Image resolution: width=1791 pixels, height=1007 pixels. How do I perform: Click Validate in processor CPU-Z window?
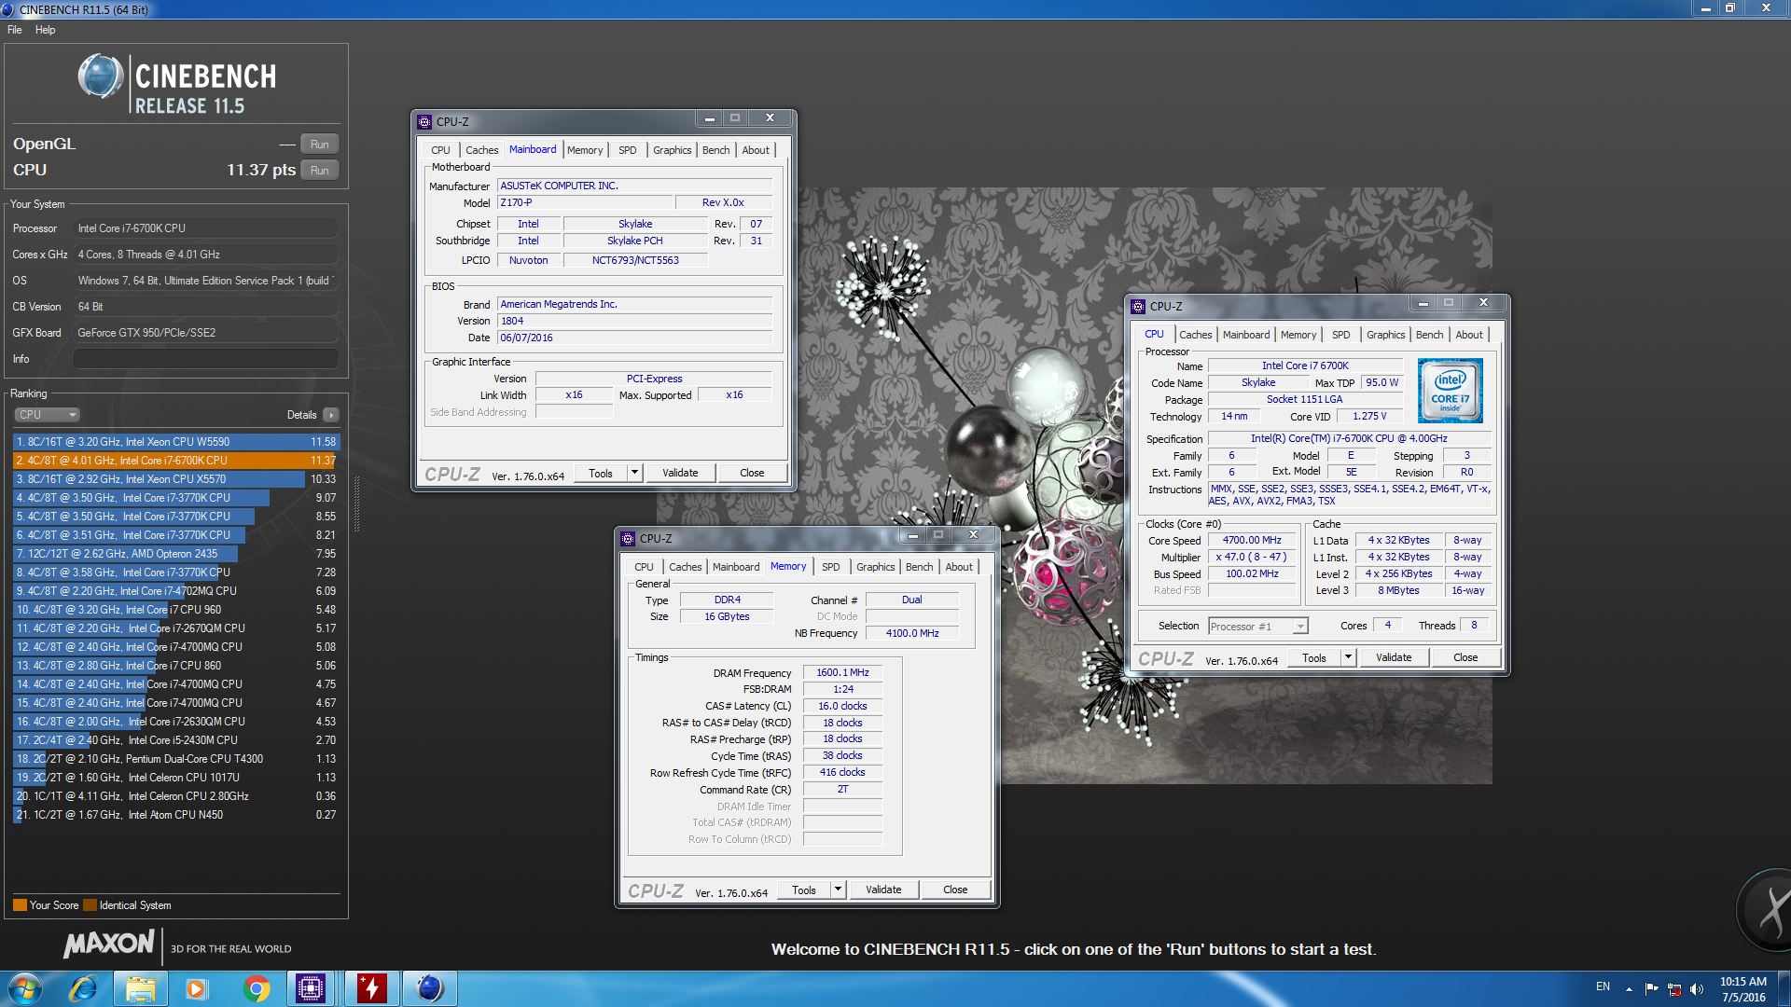pos(1394,657)
